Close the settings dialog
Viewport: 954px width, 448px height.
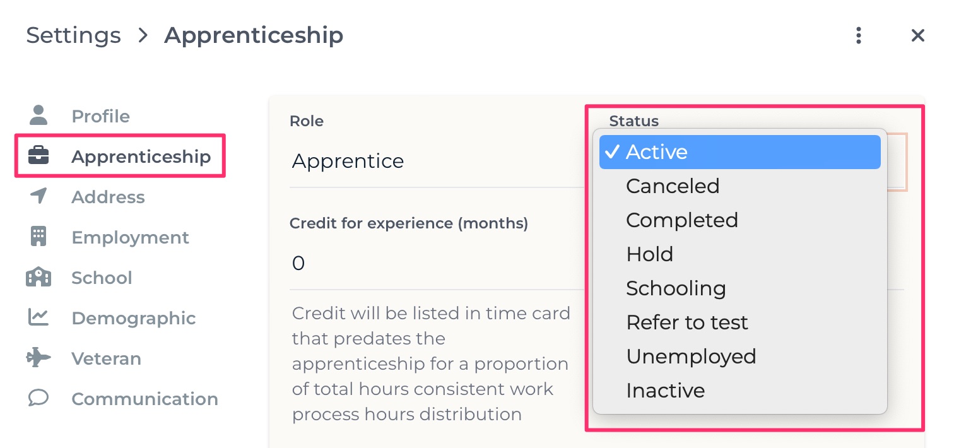tap(917, 35)
